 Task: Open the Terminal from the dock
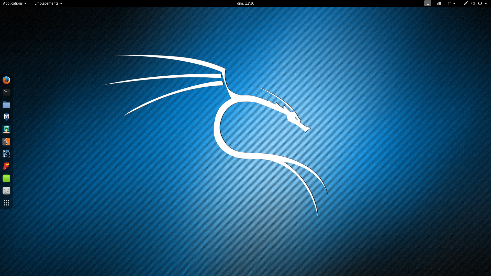6,93
